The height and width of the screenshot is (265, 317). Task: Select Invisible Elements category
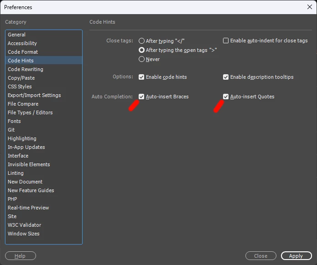(44, 164)
